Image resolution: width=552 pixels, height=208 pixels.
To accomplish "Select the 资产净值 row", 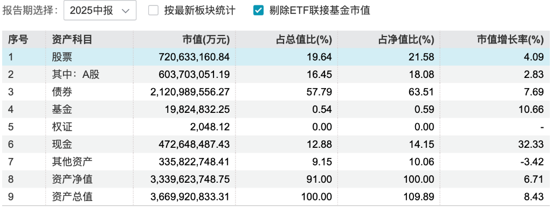I will 276,179.
